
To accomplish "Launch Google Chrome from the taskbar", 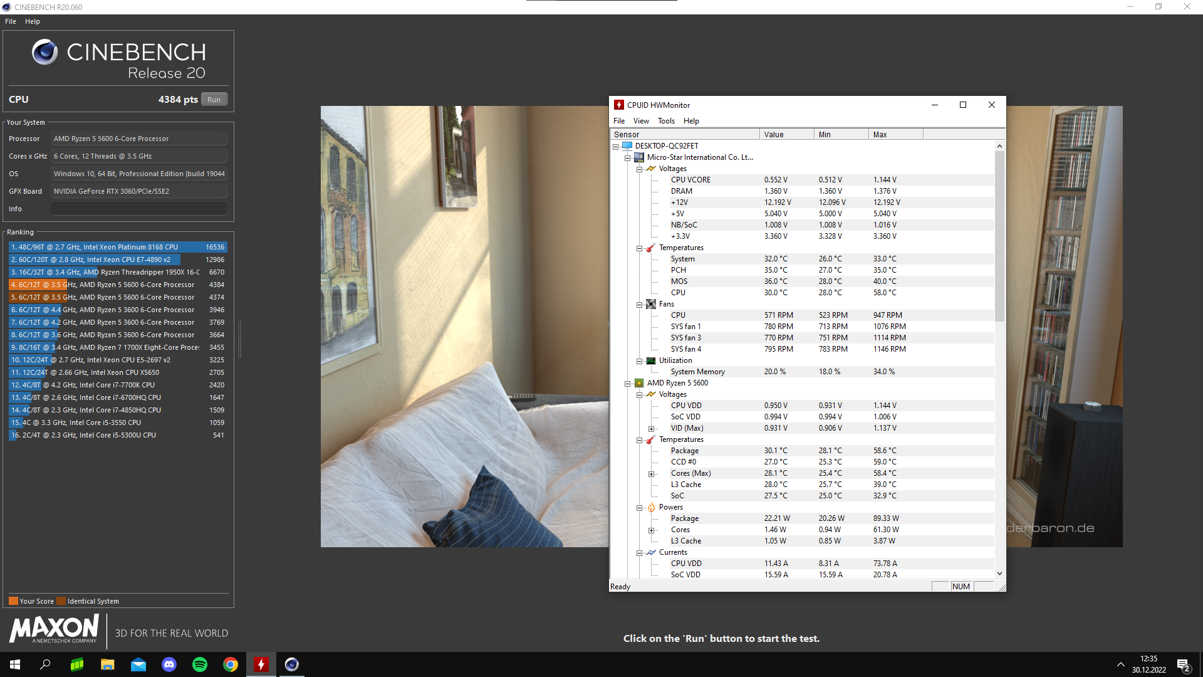I will point(231,664).
